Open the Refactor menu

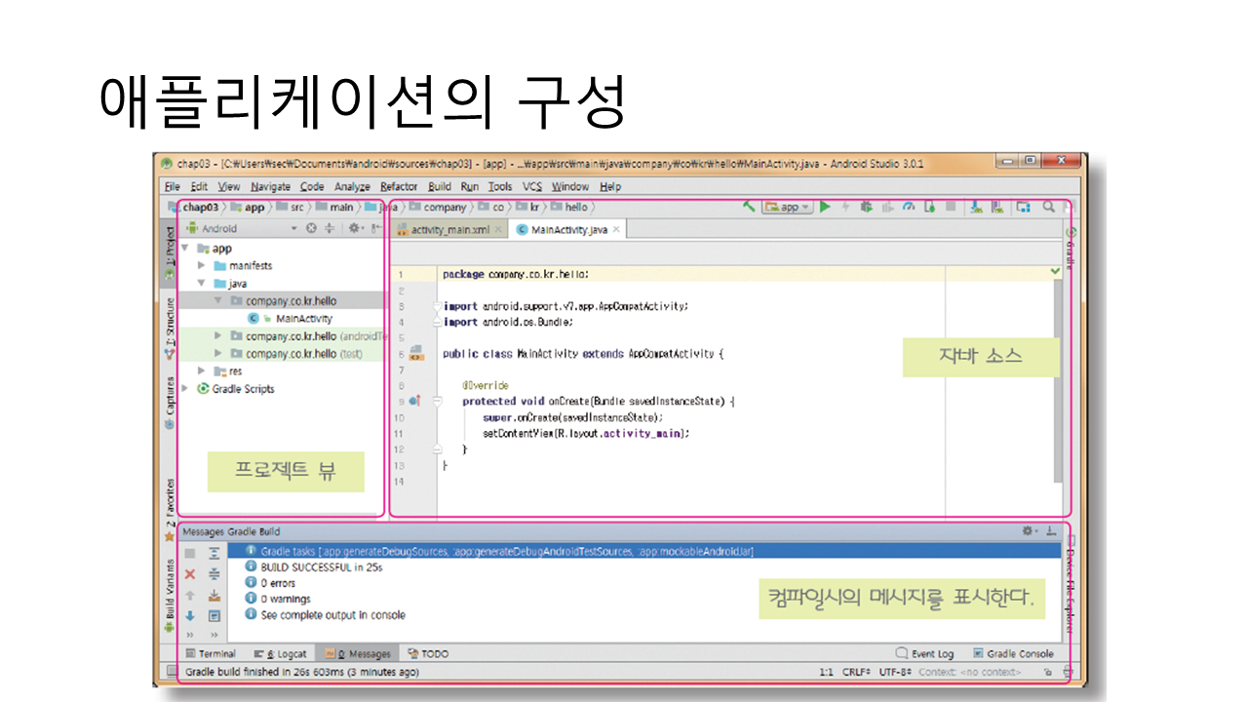pos(398,186)
